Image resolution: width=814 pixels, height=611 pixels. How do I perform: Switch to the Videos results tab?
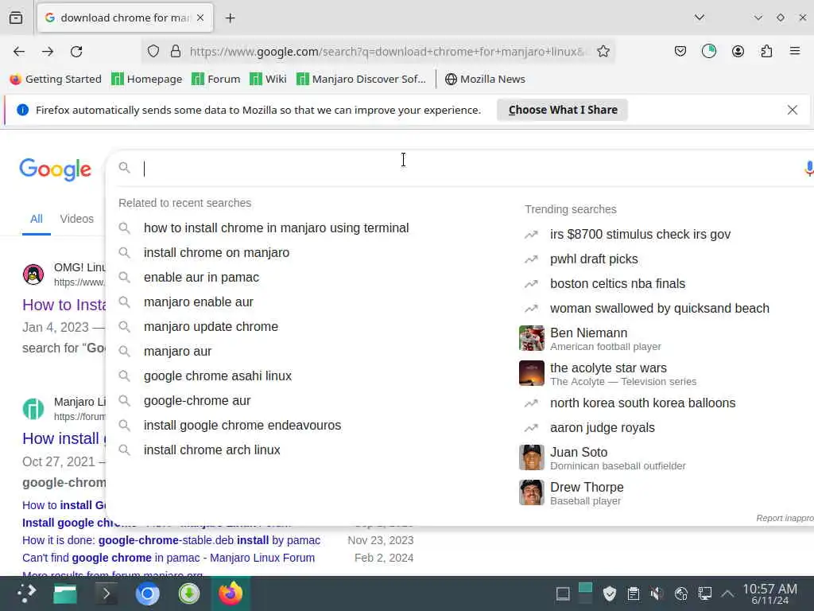click(77, 219)
